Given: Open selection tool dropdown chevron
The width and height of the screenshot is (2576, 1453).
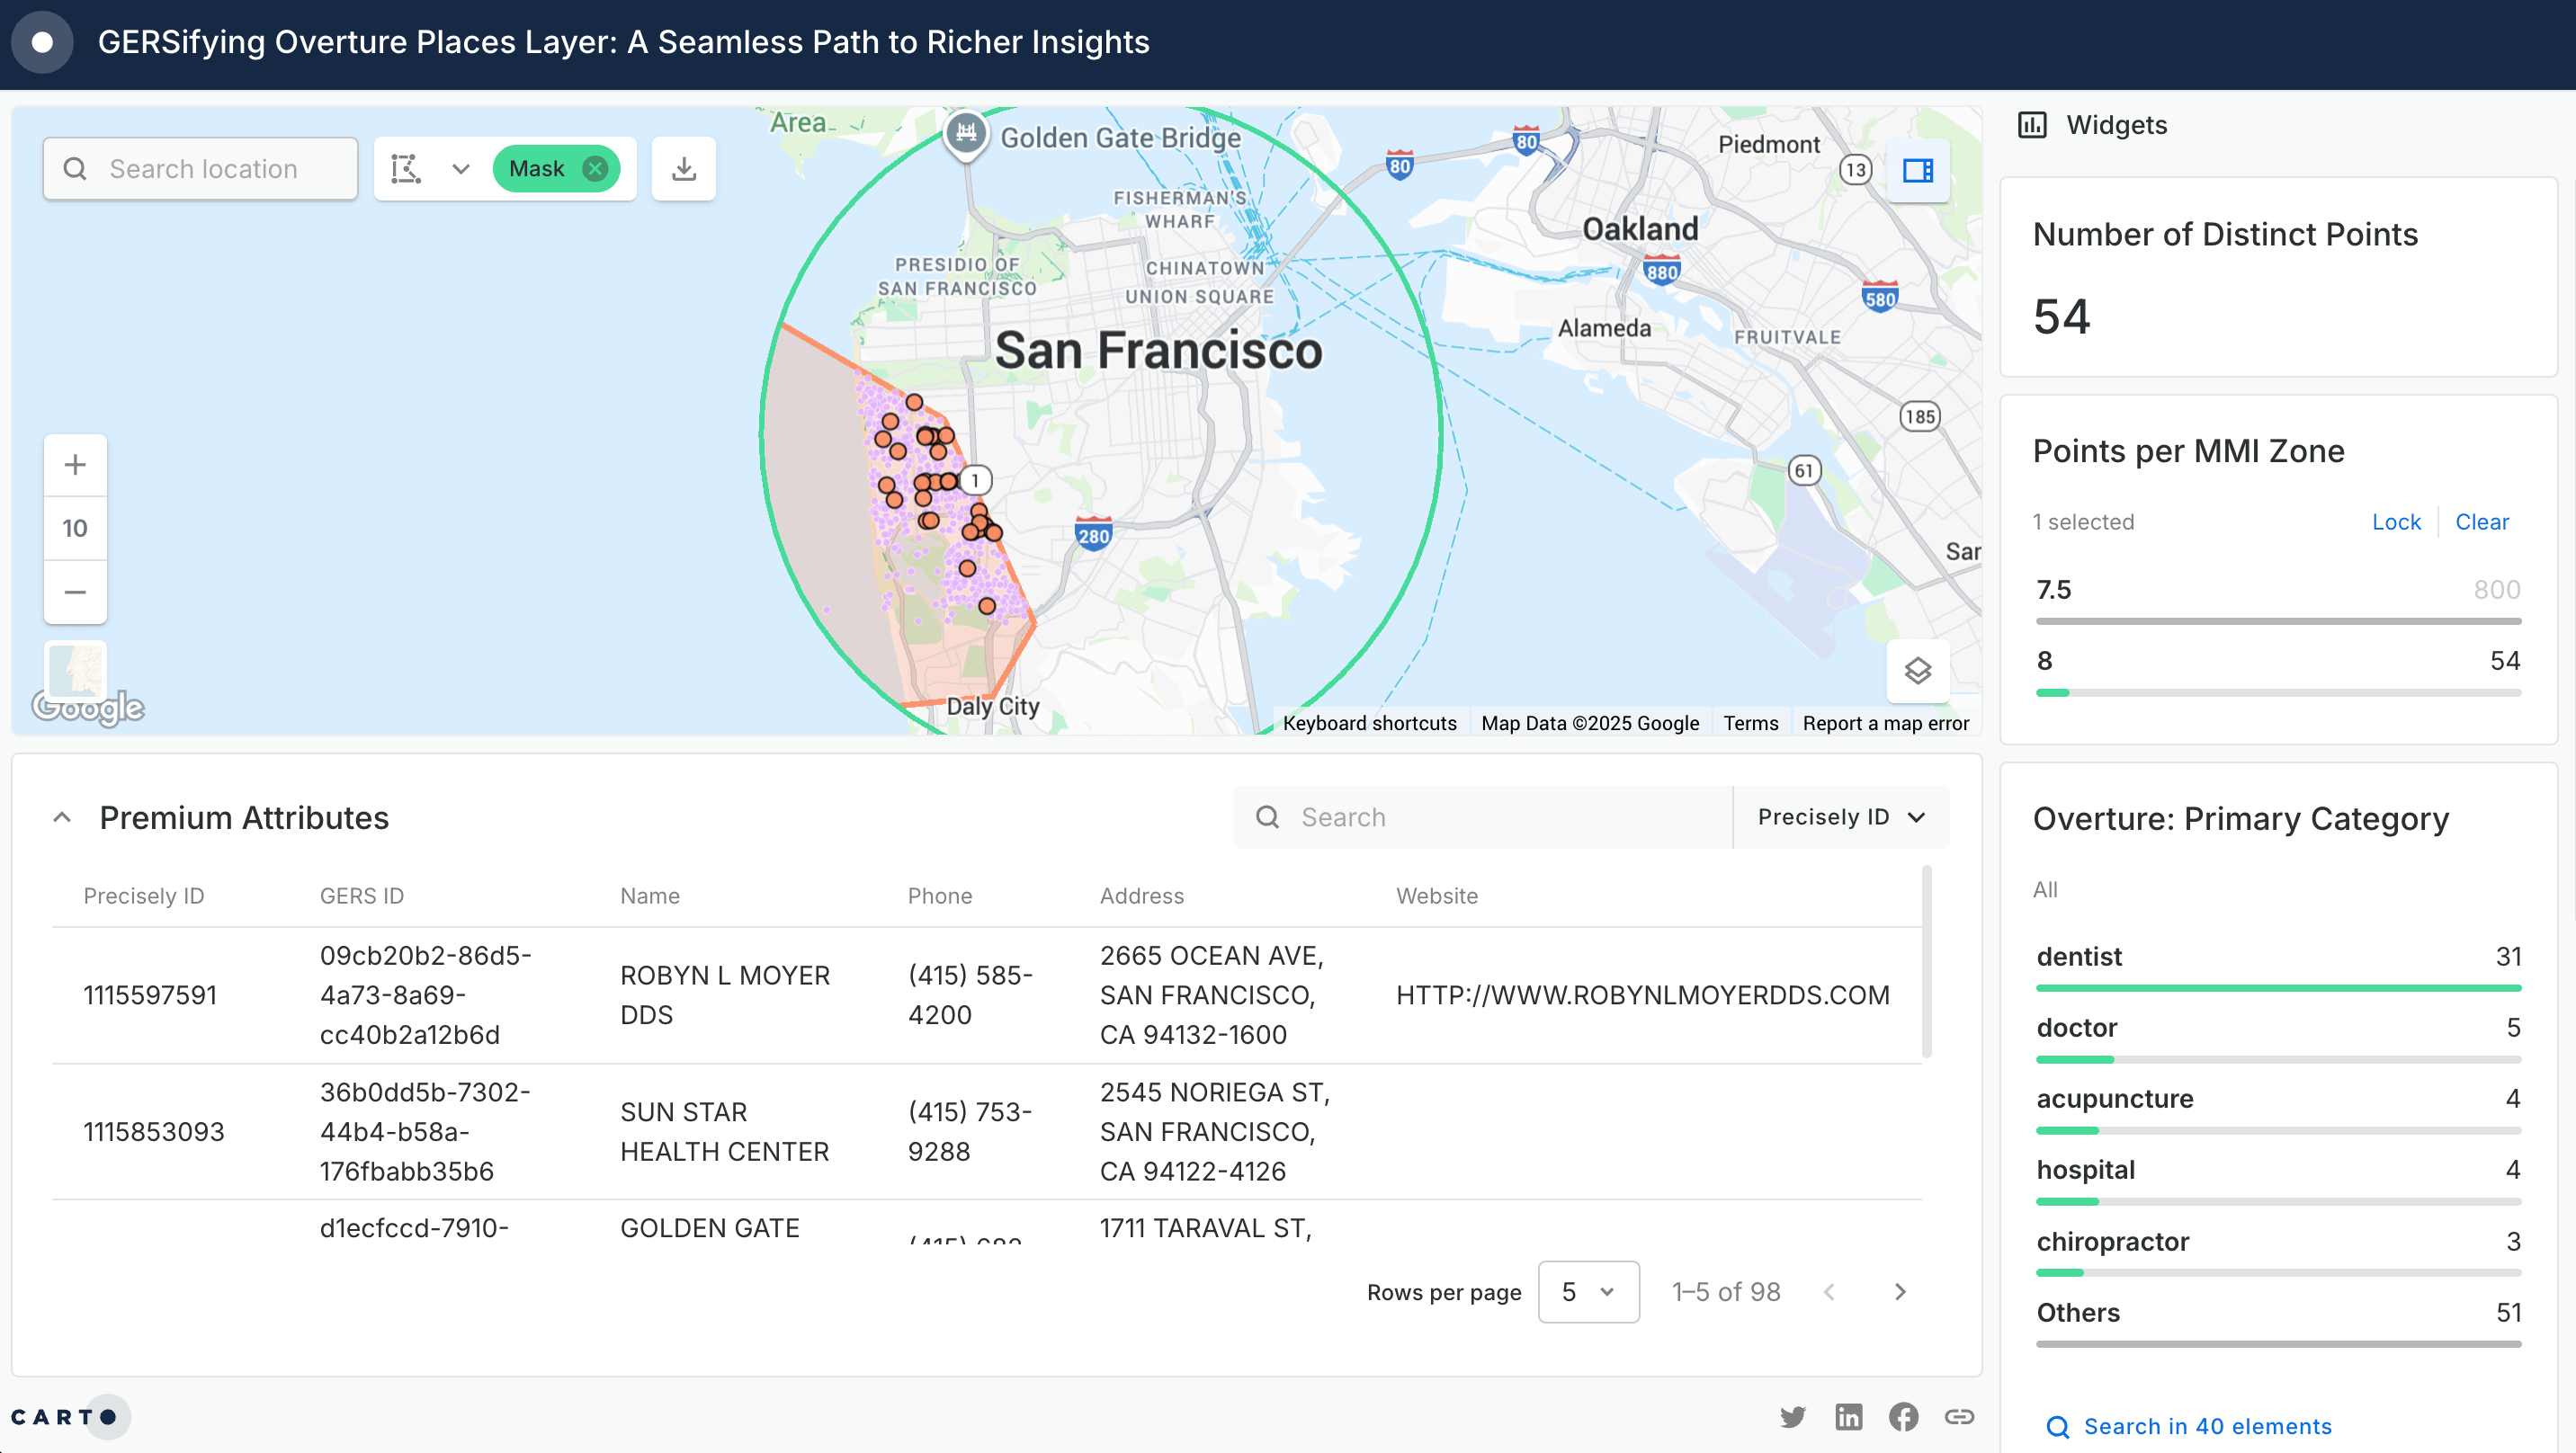Looking at the screenshot, I should point(461,169).
